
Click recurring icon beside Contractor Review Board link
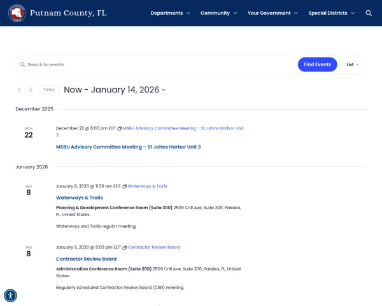click(125, 247)
